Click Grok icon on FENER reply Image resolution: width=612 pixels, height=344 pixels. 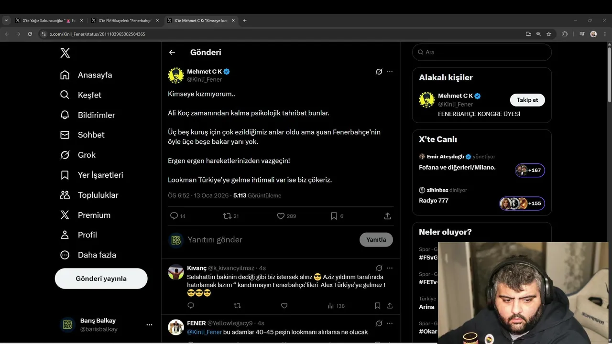tap(379, 323)
